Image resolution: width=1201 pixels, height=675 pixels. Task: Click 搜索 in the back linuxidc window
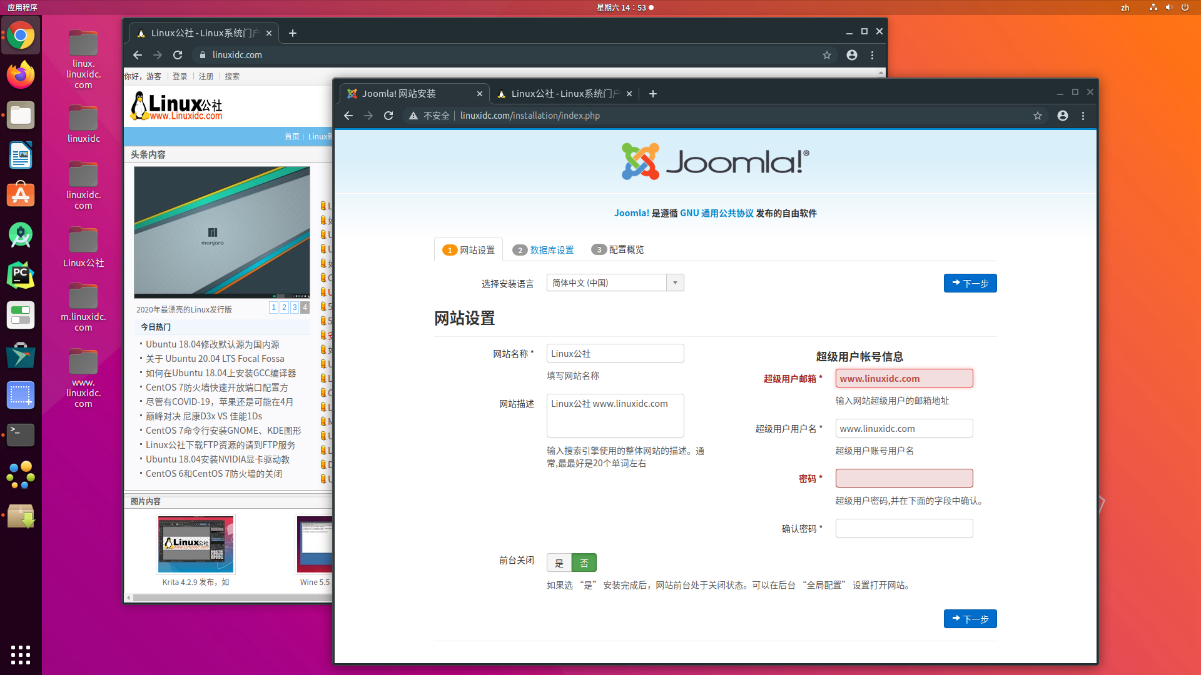point(232,76)
